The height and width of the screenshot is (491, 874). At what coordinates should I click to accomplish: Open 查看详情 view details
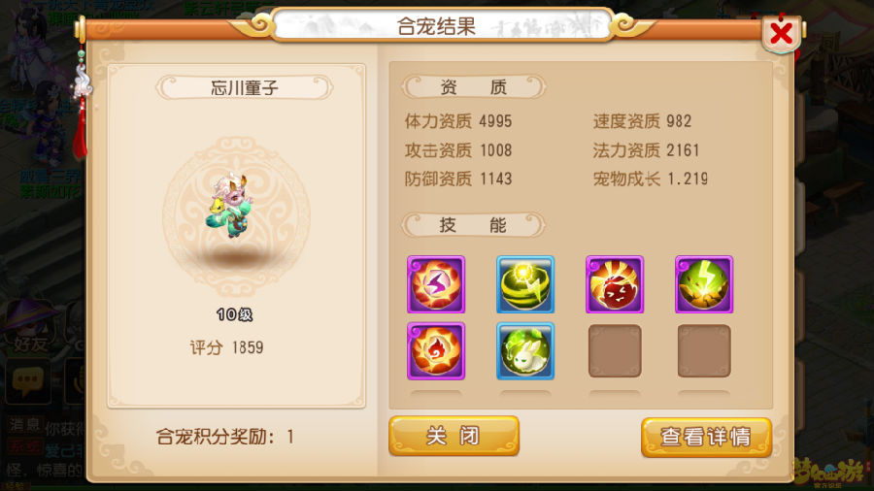[x=706, y=437]
